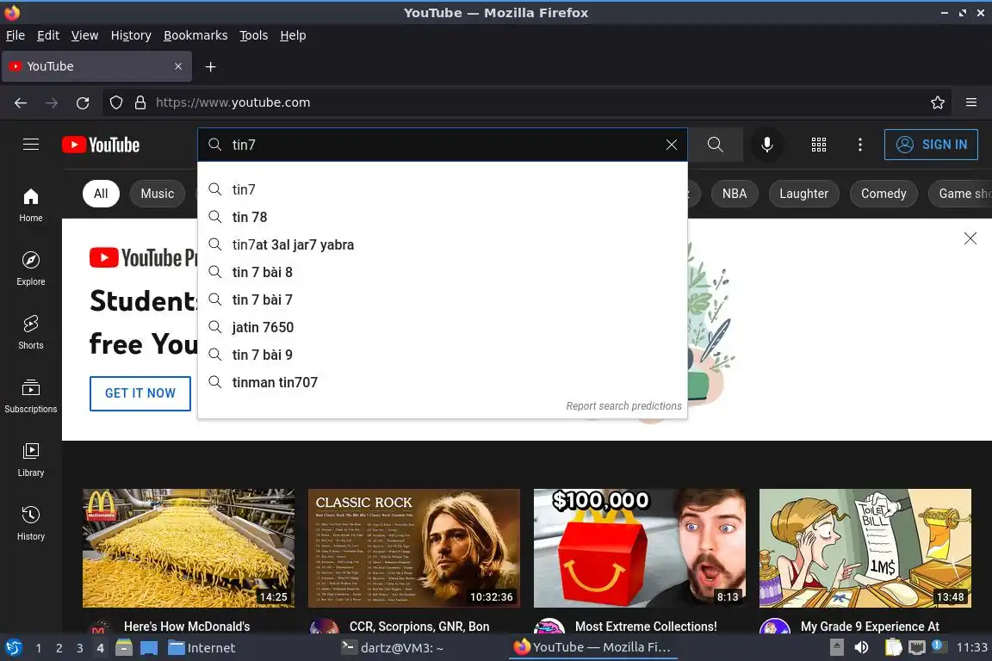Start voice search with microphone icon
Screen dimensions: 992x661
pos(766,145)
